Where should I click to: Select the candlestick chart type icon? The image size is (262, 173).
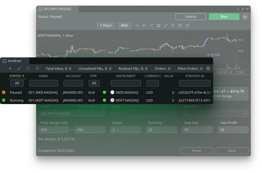(158, 26)
